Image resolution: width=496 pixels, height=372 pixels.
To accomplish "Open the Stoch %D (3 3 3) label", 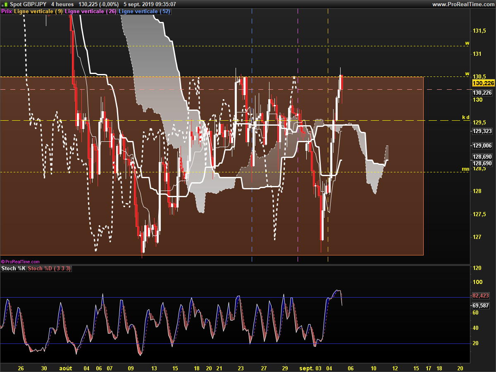I will pos(50,269).
